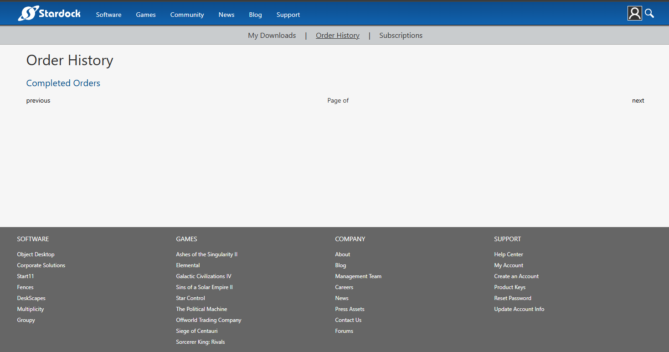Image resolution: width=669 pixels, height=352 pixels.
Task: Open the Support menu in header
Action: tap(288, 15)
